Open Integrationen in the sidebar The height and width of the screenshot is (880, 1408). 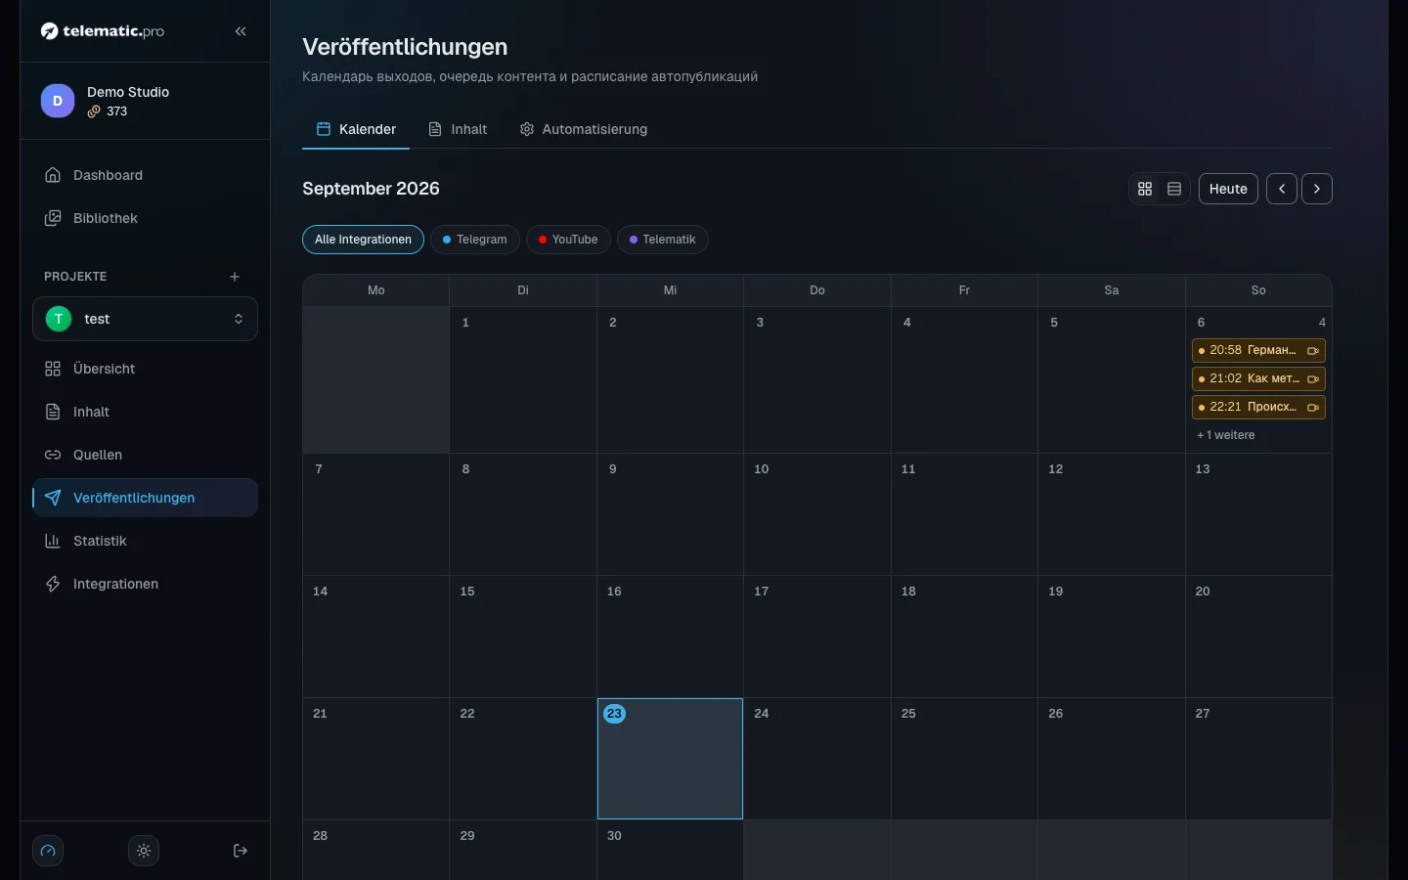(145, 584)
